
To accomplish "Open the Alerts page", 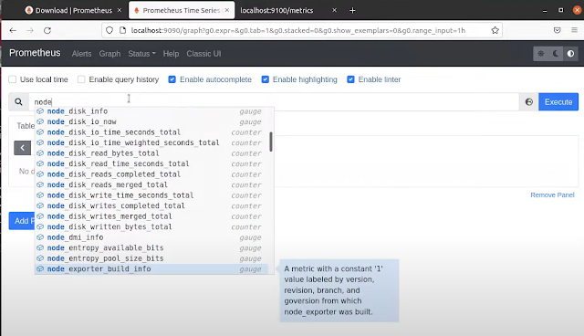I will coord(81,54).
